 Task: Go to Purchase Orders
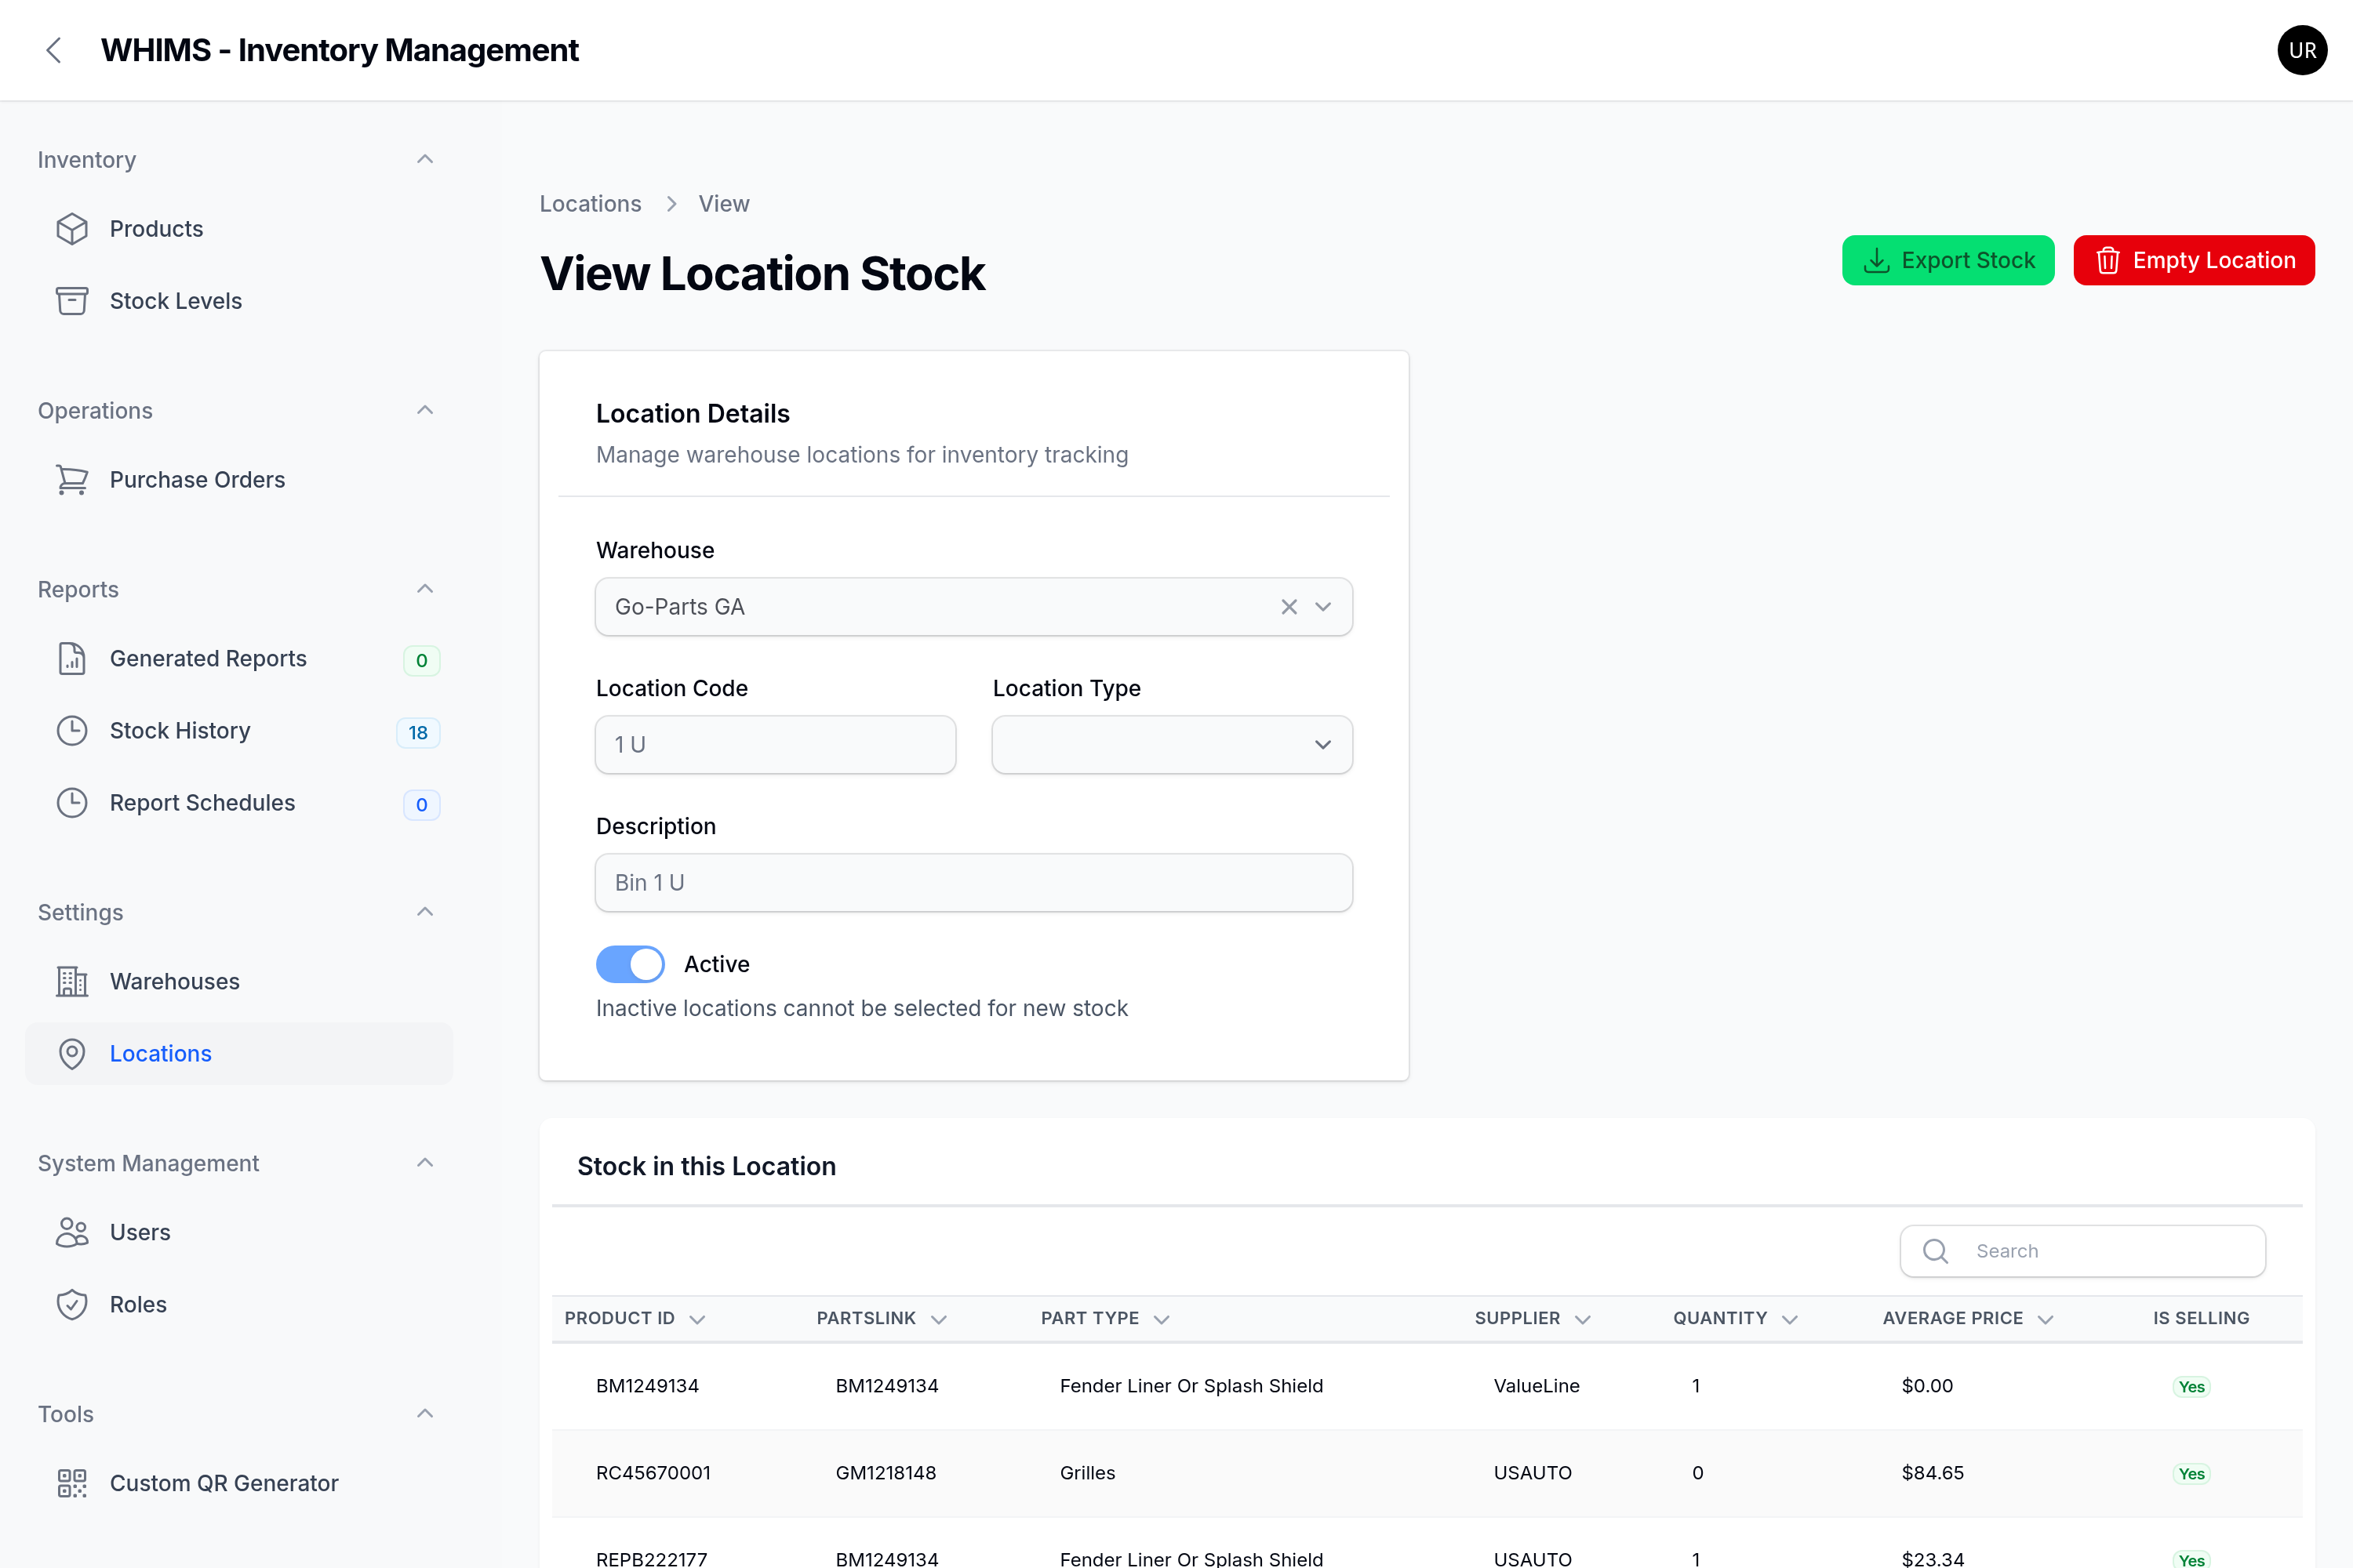click(x=239, y=480)
